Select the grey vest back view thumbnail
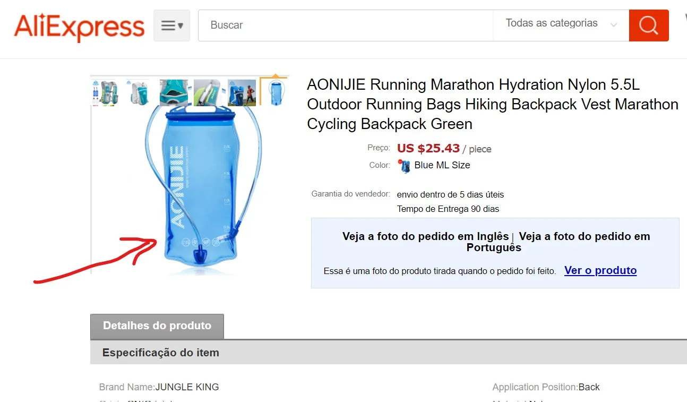687x402 pixels. 139,93
